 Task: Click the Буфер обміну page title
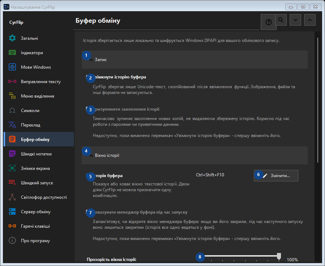pyautogui.click(x=98, y=21)
